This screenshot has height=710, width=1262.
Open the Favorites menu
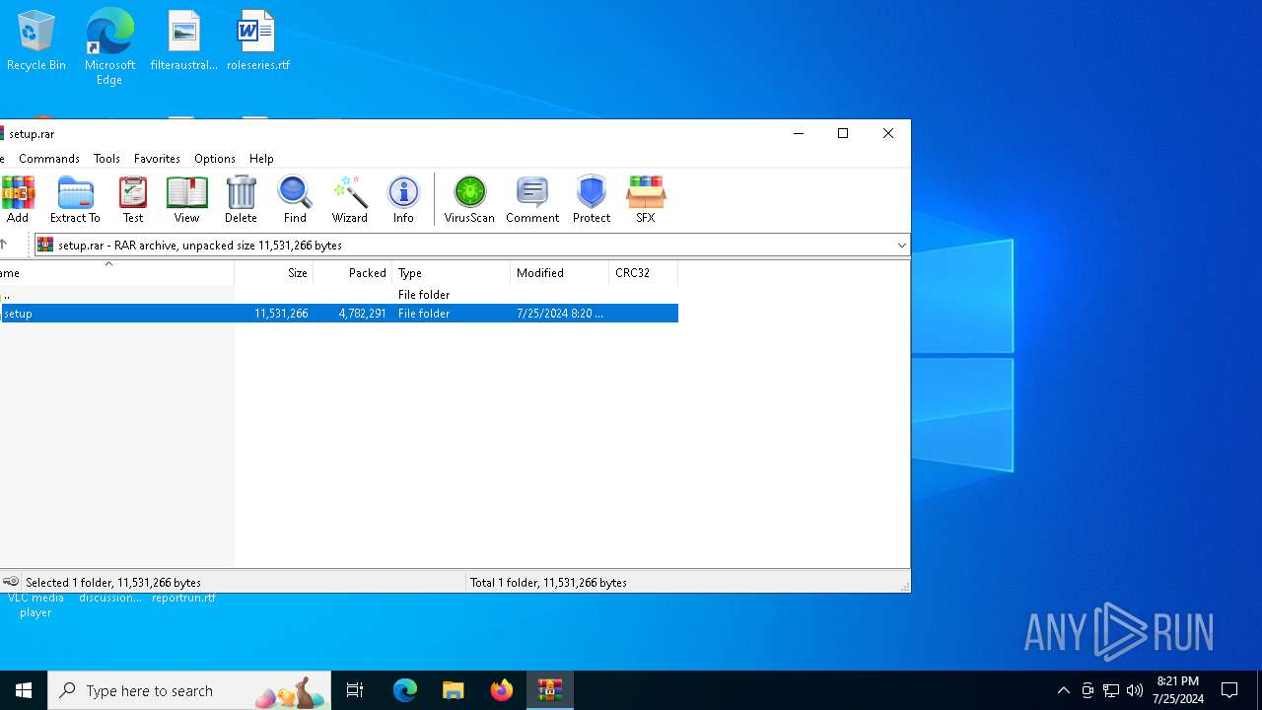[157, 159]
